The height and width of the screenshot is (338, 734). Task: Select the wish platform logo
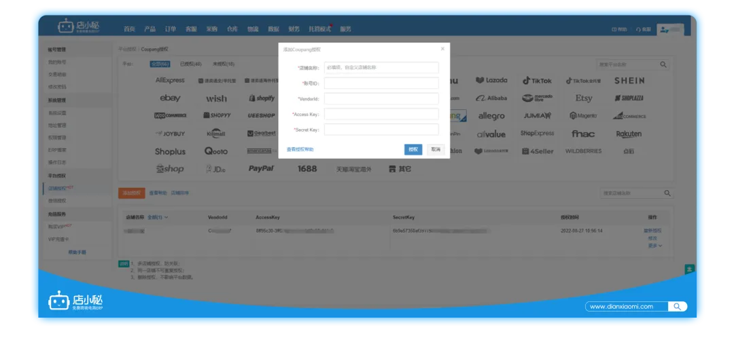pyautogui.click(x=216, y=98)
